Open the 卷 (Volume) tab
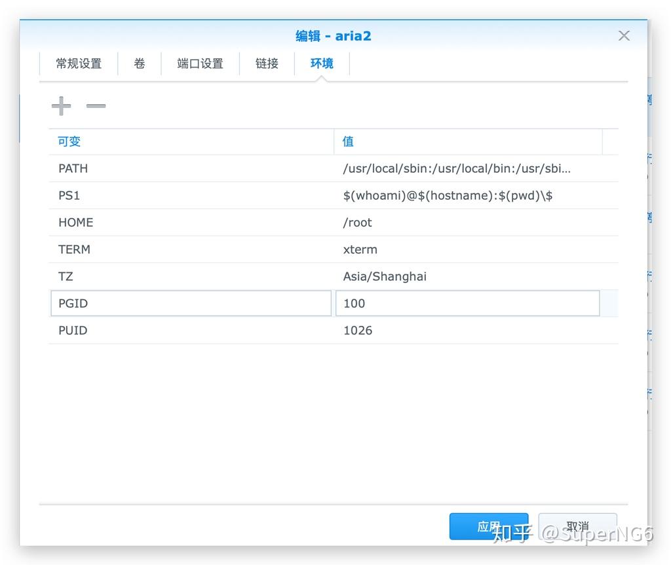The height and width of the screenshot is (565, 671). click(x=139, y=64)
